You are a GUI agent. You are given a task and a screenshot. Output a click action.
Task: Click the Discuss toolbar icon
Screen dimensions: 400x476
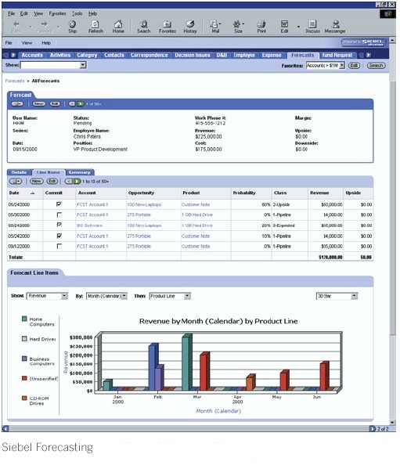pyautogui.click(x=312, y=24)
